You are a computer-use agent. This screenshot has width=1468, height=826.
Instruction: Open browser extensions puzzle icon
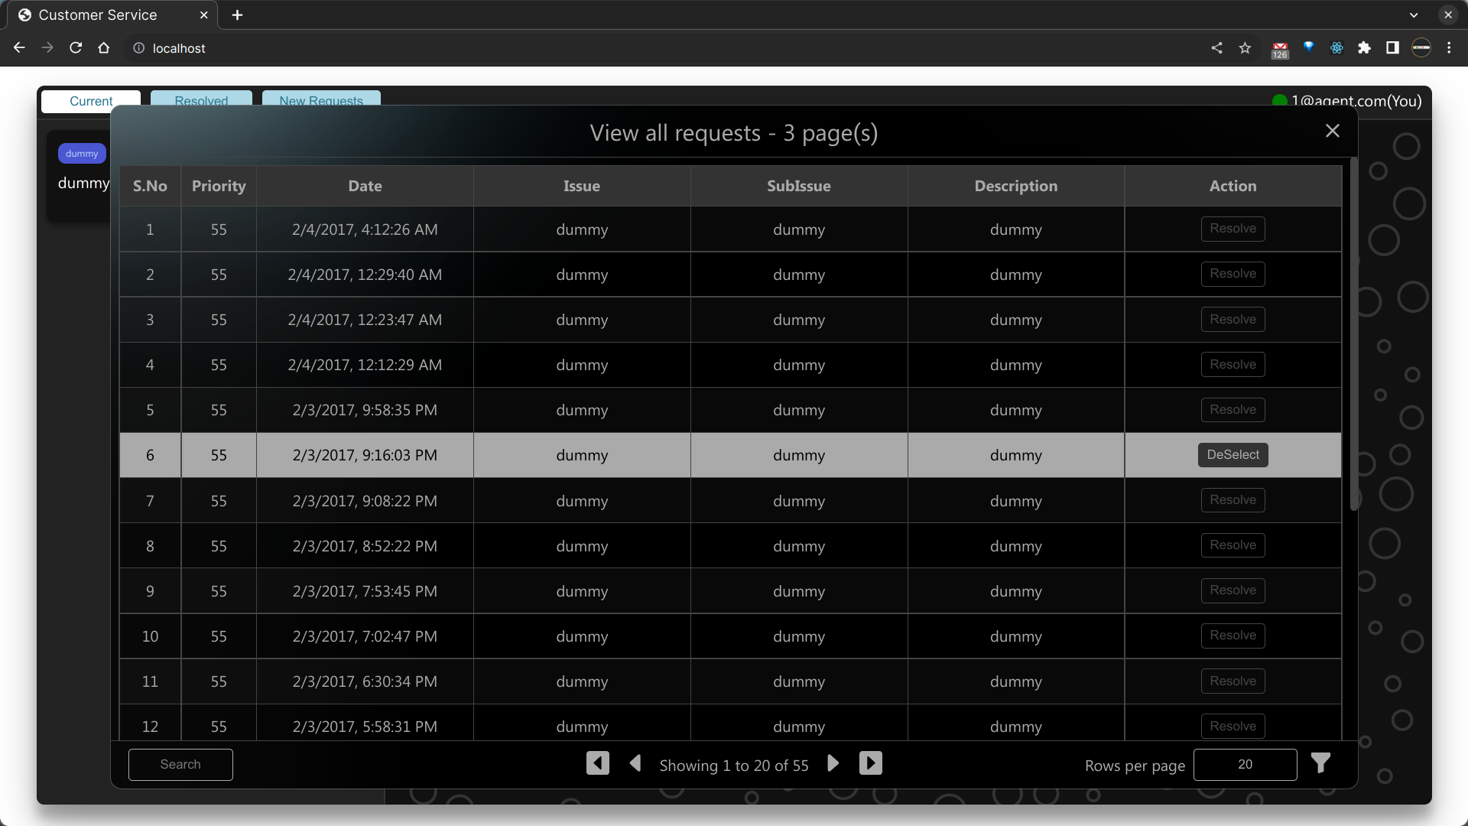pos(1364,48)
